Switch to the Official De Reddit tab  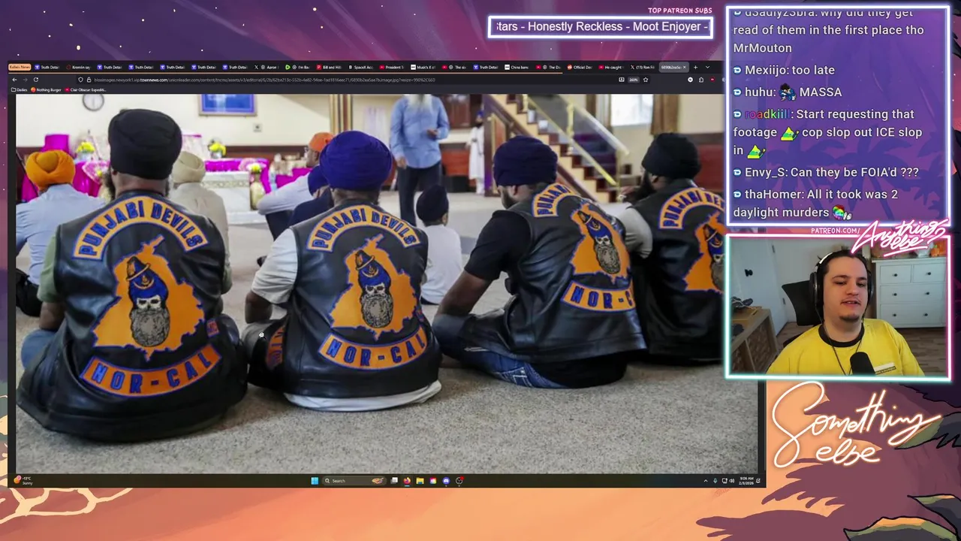(580, 67)
